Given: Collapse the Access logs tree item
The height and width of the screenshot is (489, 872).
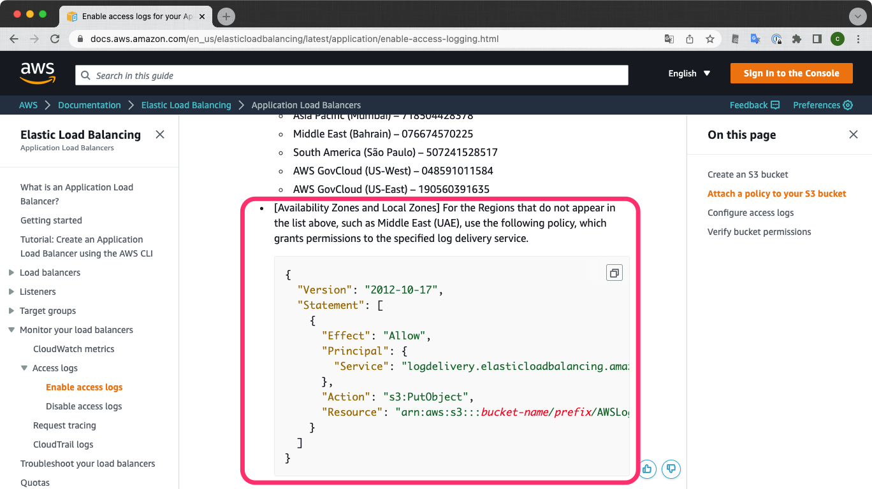Looking at the screenshot, I should point(24,368).
